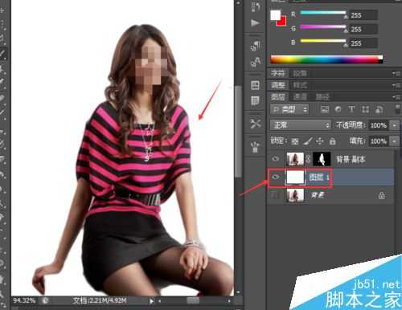Click the 文档:2.21M/4.92M status text

[100, 300]
